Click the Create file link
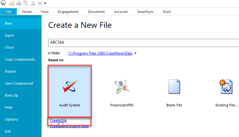 (x=58, y=121)
